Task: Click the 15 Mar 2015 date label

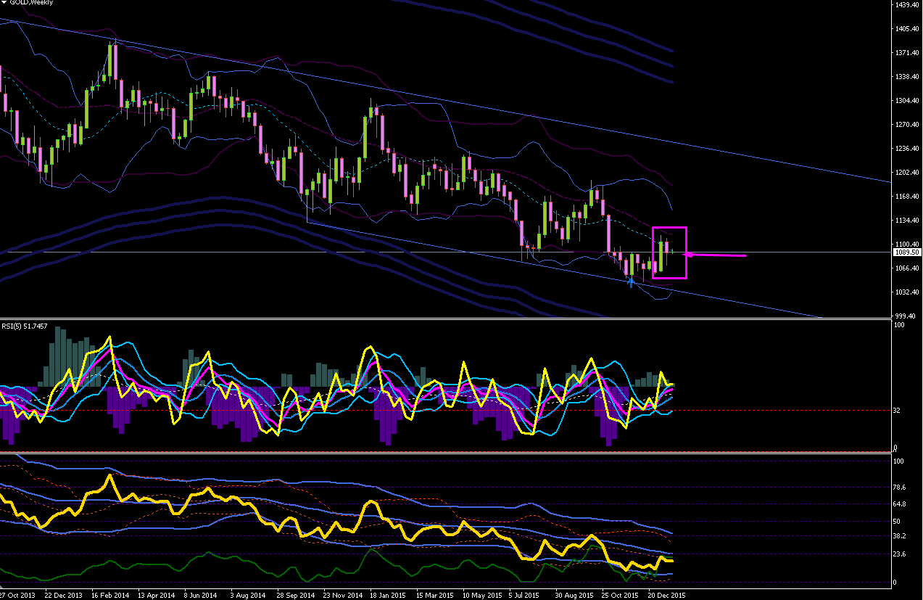Action: click(x=434, y=594)
